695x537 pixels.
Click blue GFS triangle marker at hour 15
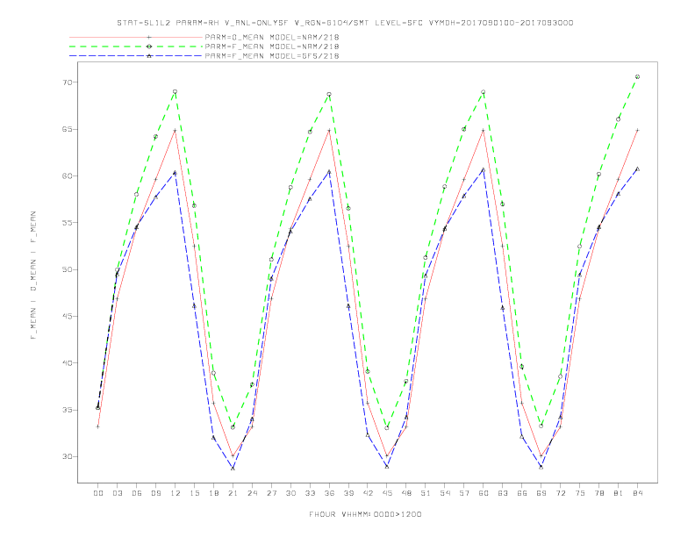[194, 306]
